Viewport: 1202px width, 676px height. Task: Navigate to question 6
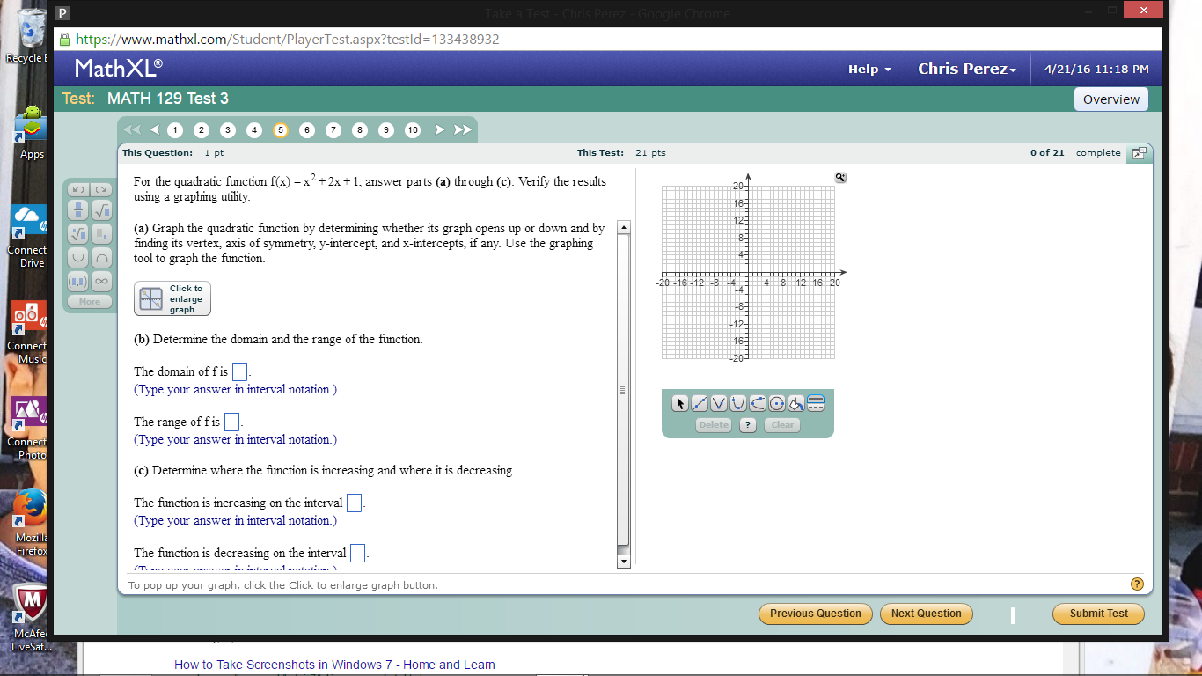click(x=307, y=129)
